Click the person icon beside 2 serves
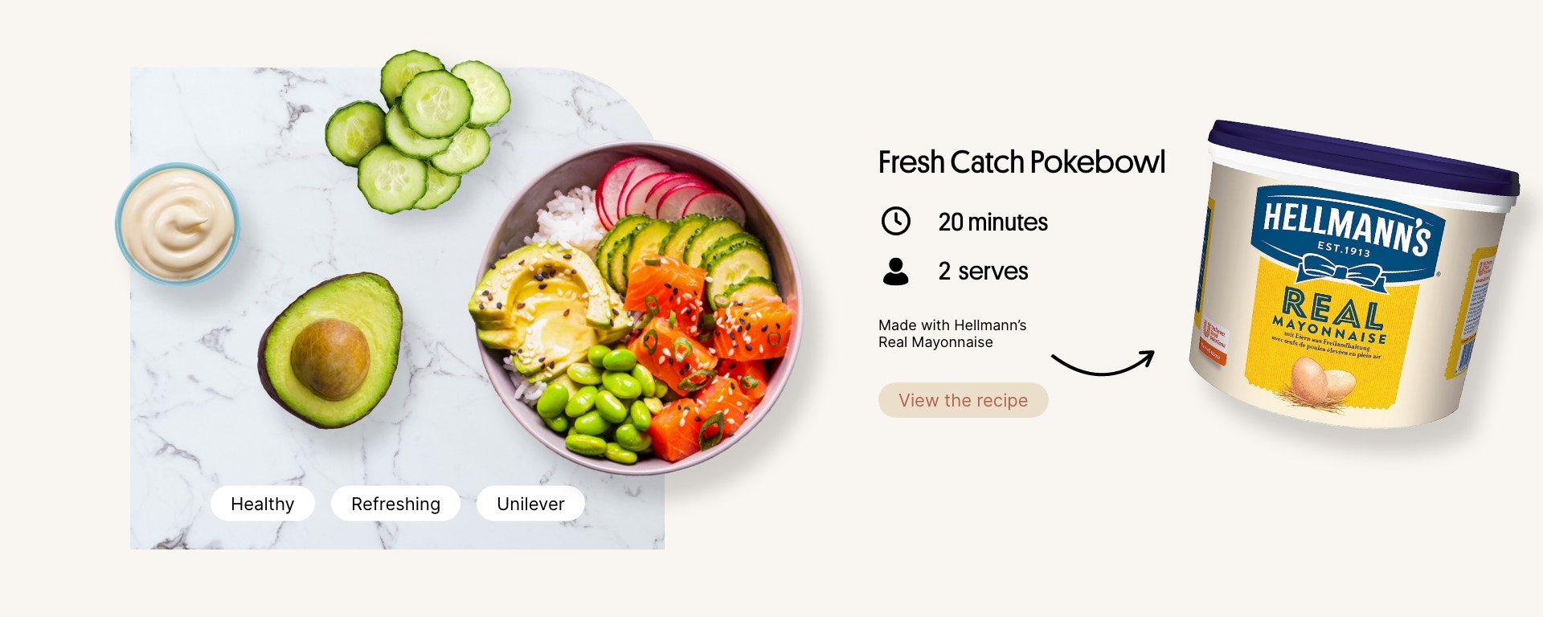The height and width of the screenshot is (617, 1543). point(895,272)
